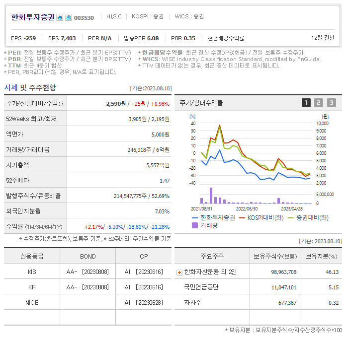346x338 pixels.
Task: Expand the 한화자산운용 외 2인 shareholder row
Action: pos(179,272)
